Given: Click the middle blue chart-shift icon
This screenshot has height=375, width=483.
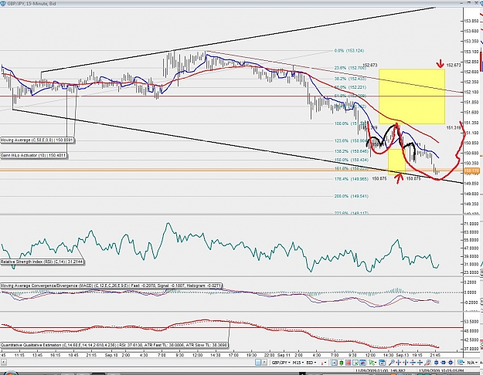Looking at the screenshot, I should [x=444, y=363].
